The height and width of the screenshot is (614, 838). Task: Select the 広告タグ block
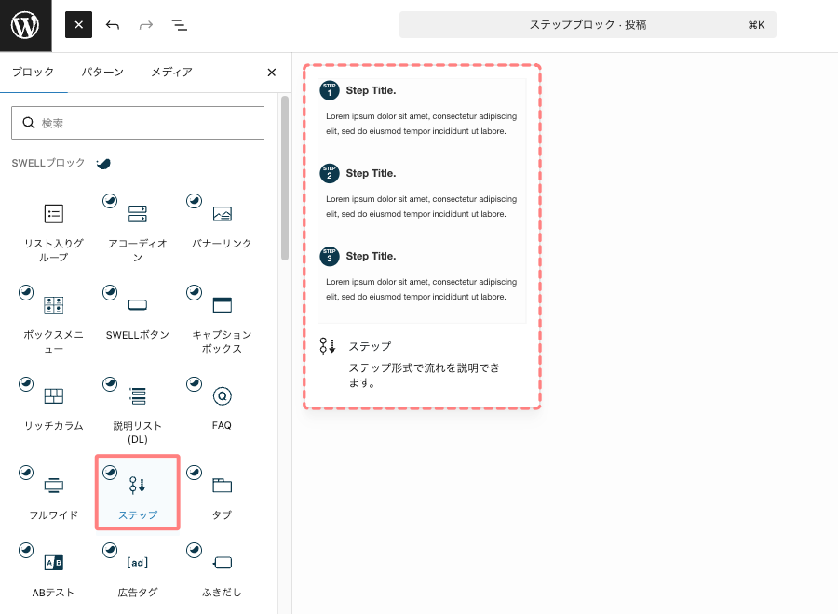click(x=137, y=562)
